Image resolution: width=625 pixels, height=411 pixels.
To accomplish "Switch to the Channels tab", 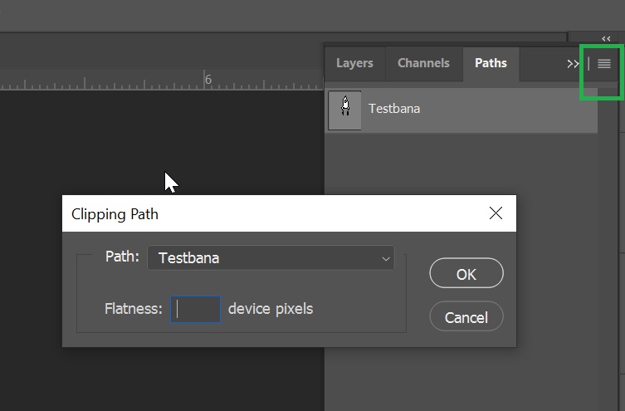I will 423,63.
